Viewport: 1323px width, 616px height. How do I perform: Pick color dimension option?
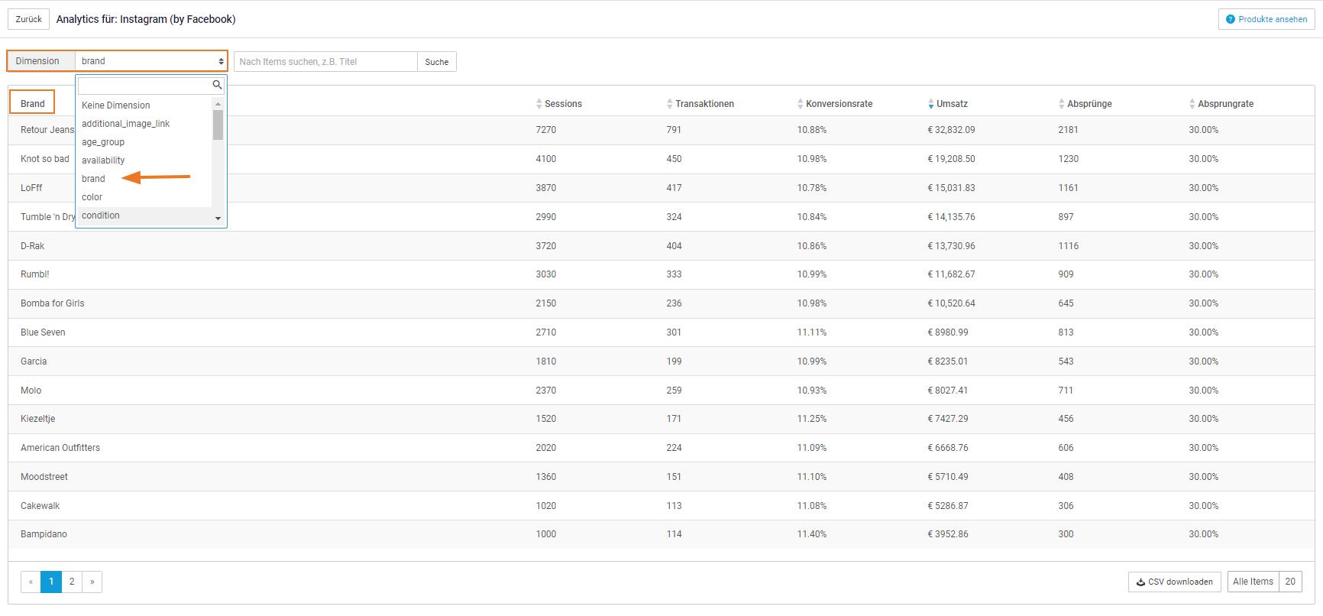click(x=144, y=197)
